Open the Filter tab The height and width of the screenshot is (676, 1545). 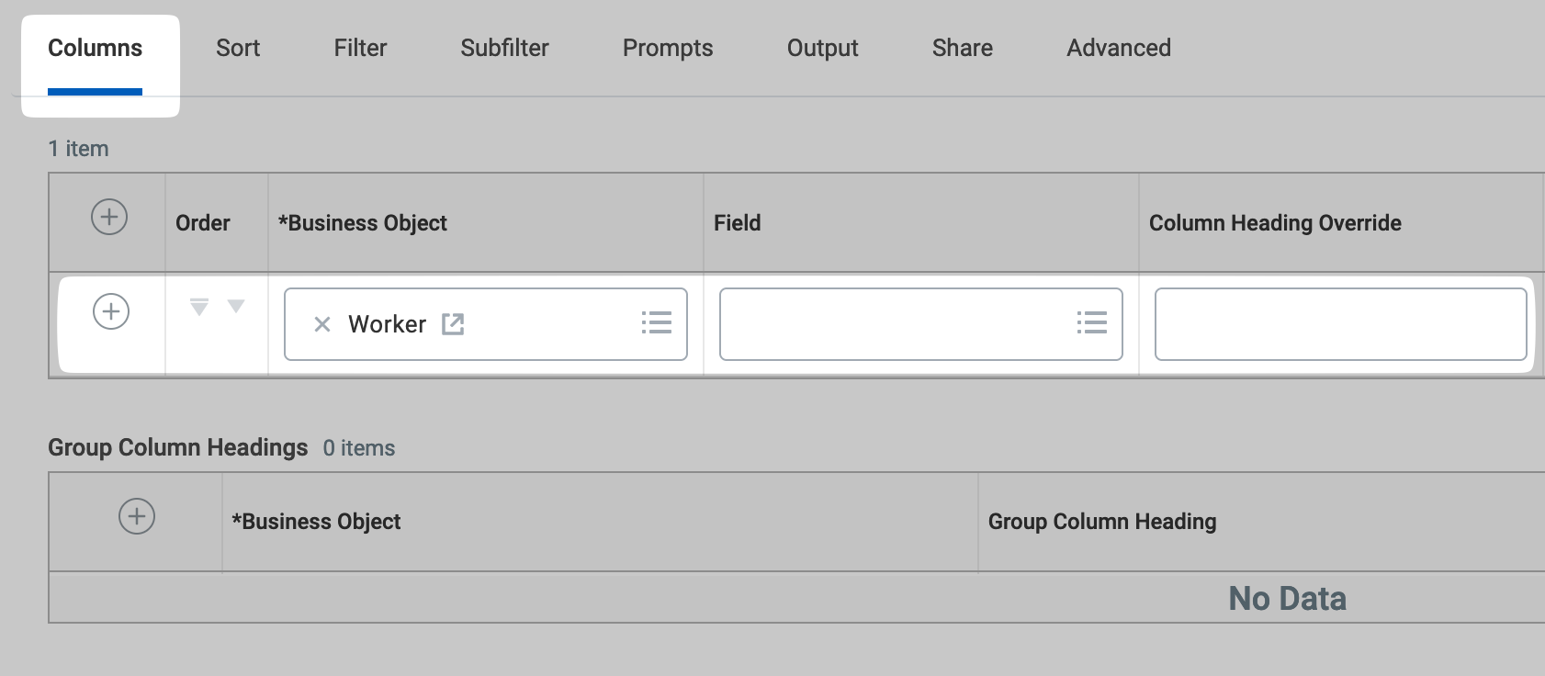coord(360,48)
